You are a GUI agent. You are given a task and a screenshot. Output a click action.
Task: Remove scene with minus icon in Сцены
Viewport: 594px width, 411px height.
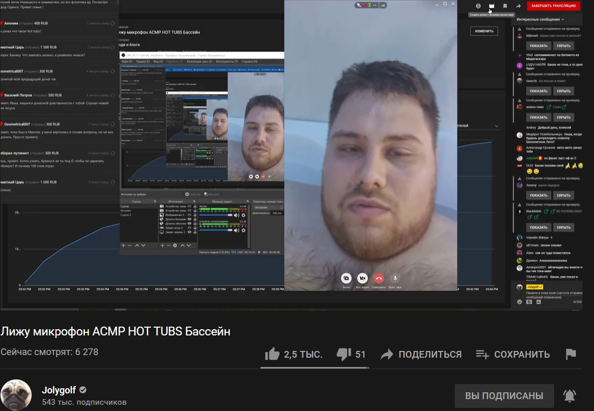pos(129,245)
